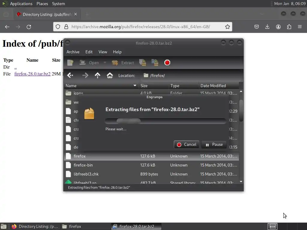The image size is (307, 230).
Task: Go to archive home location
Action: pyautogui.click(x=110, y=75)
